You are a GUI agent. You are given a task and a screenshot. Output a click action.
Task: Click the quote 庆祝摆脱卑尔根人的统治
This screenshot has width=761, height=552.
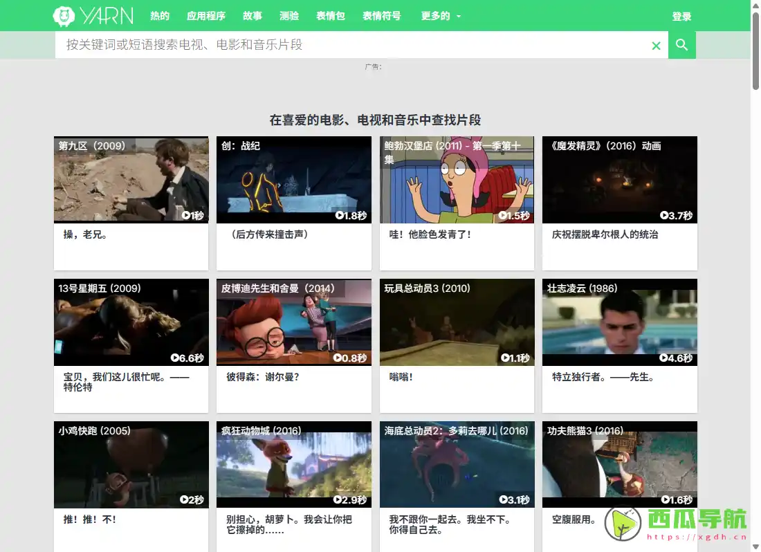pyautogui.click(x=605, y=234)
